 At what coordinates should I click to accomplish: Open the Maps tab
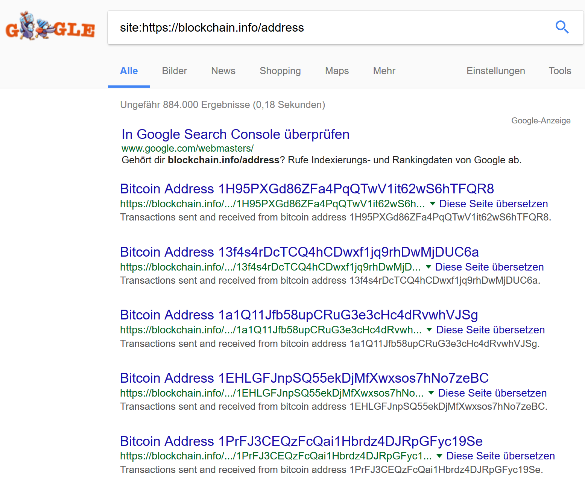coord(336,71)
